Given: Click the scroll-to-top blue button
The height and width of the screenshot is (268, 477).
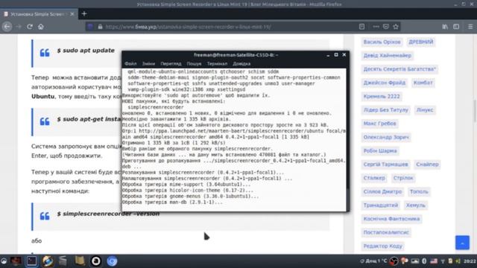Looking at the screenshot, I should click(462, 243).
